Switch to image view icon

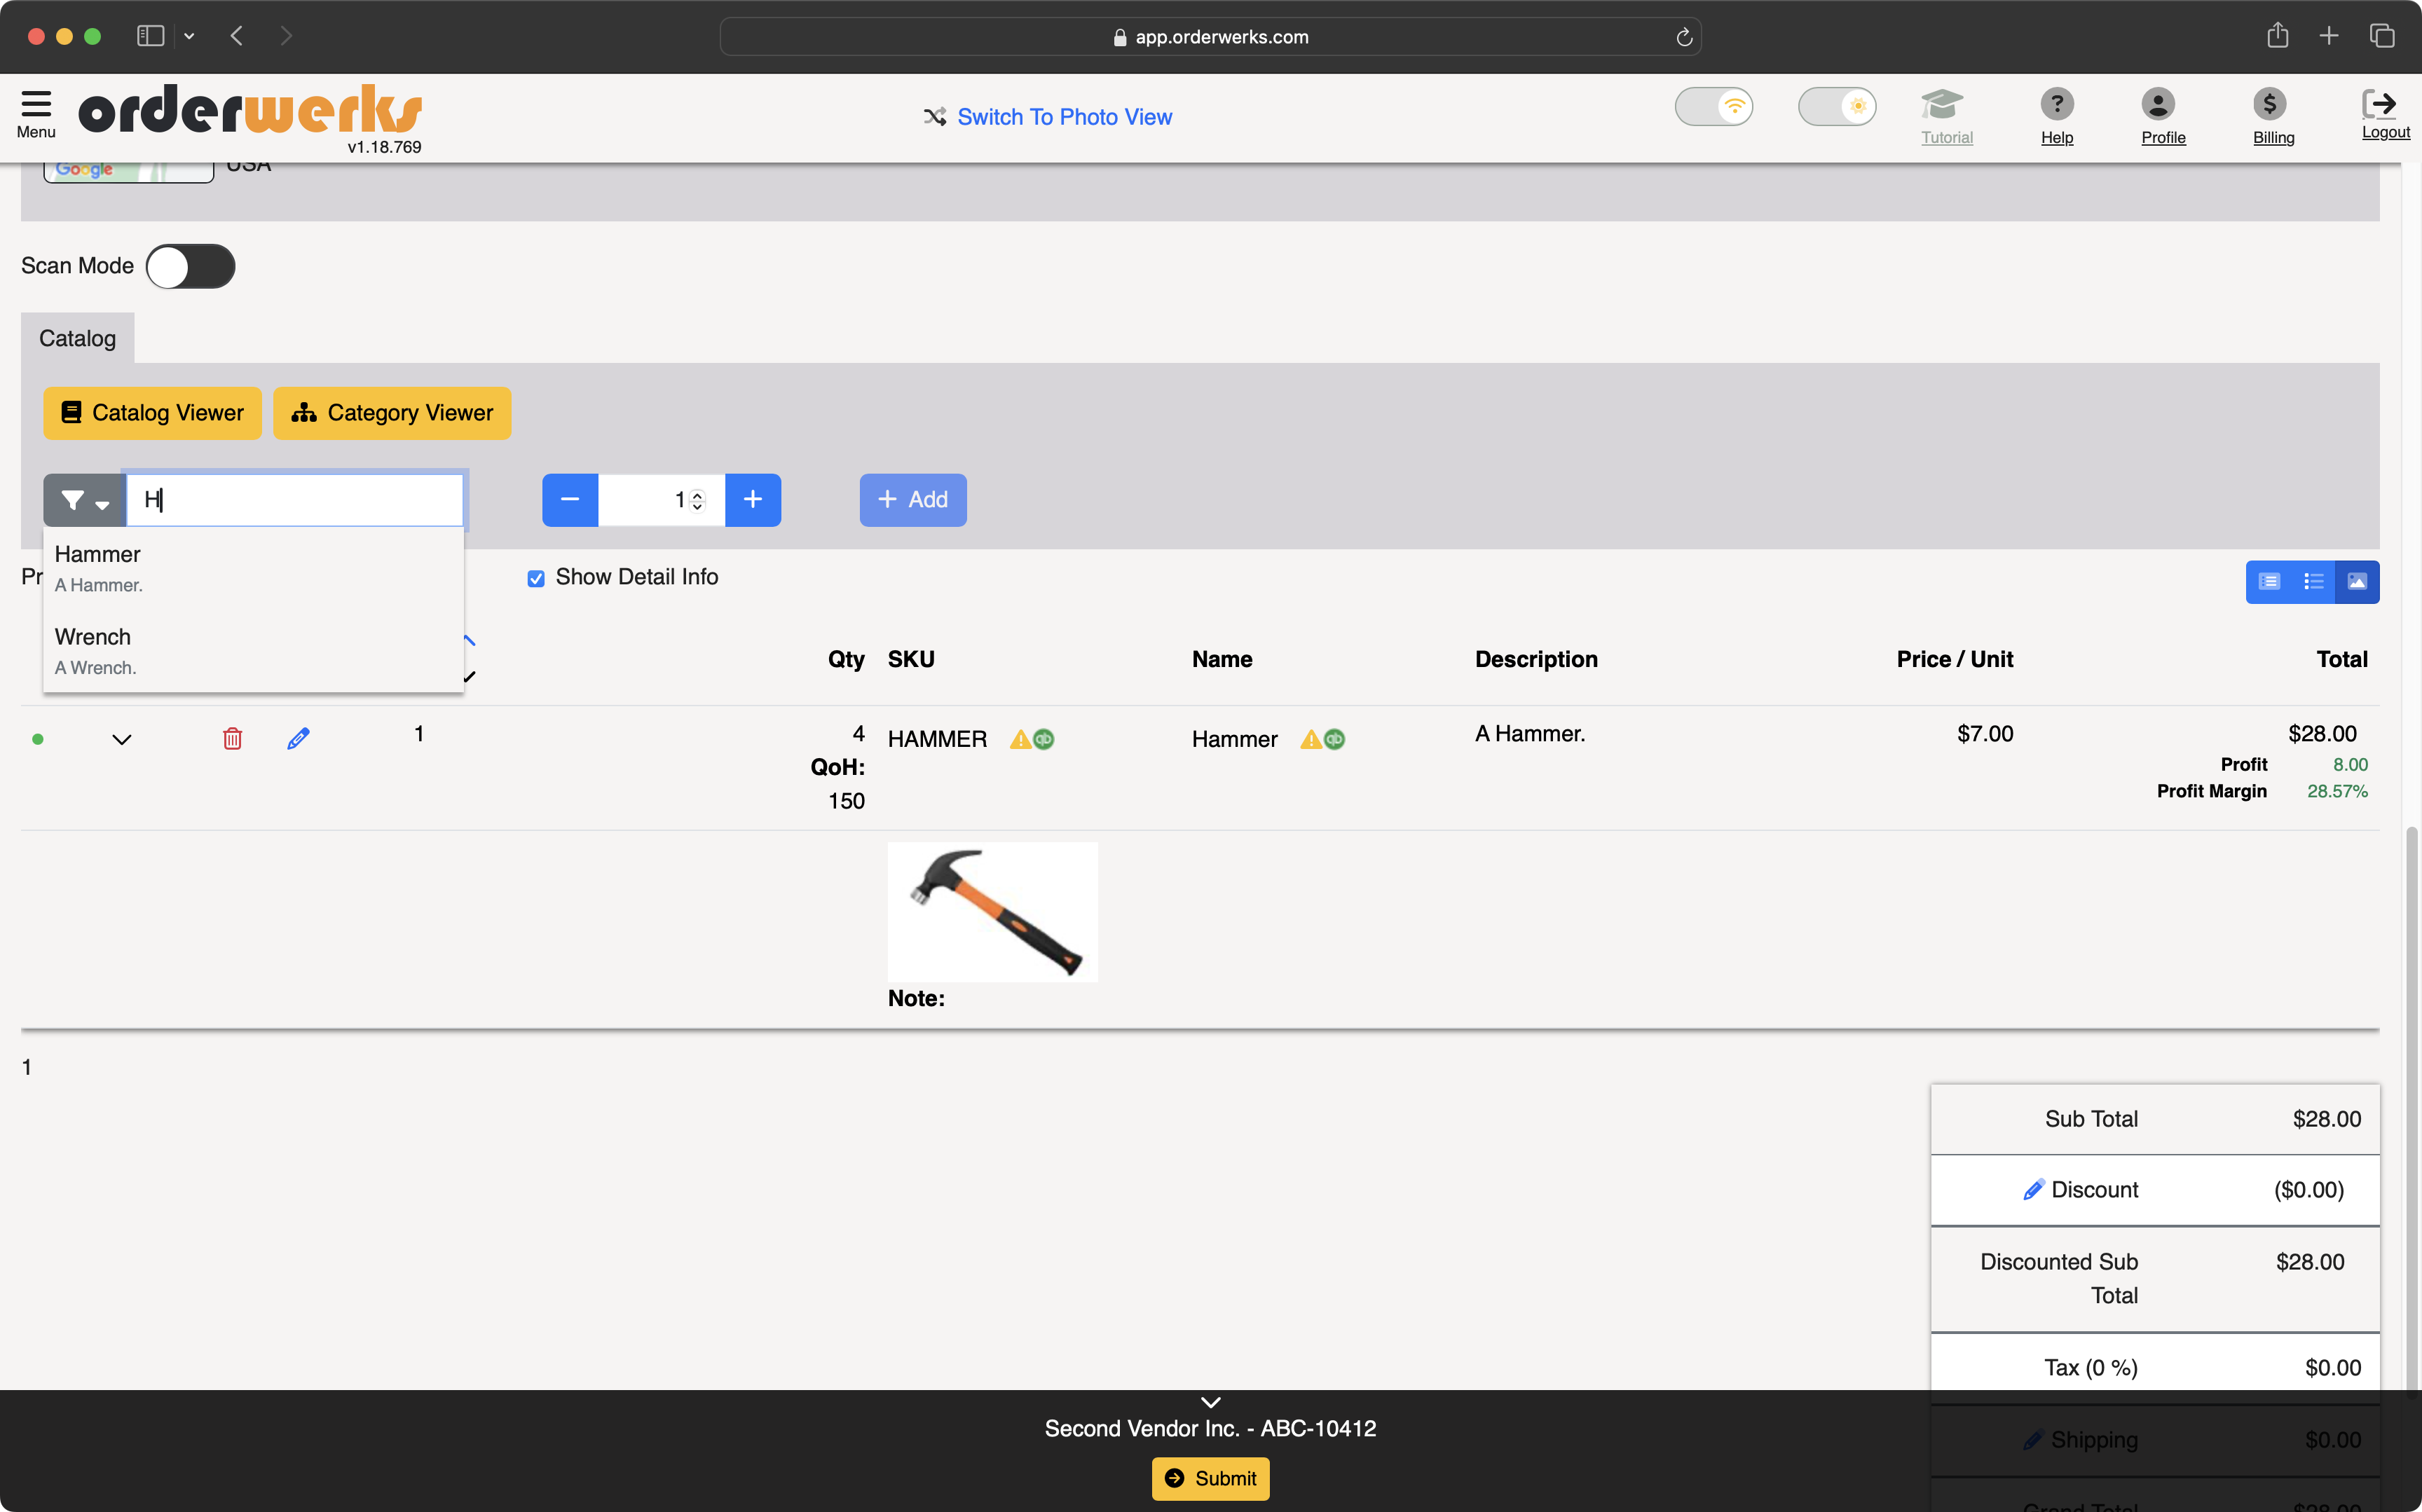click(x=2357, y=582)
